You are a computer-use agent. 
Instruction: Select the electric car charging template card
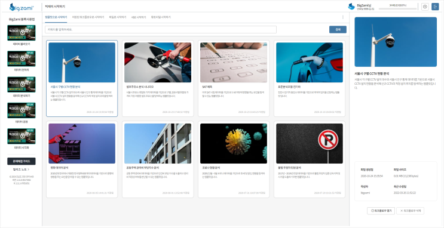pos(310,78)
